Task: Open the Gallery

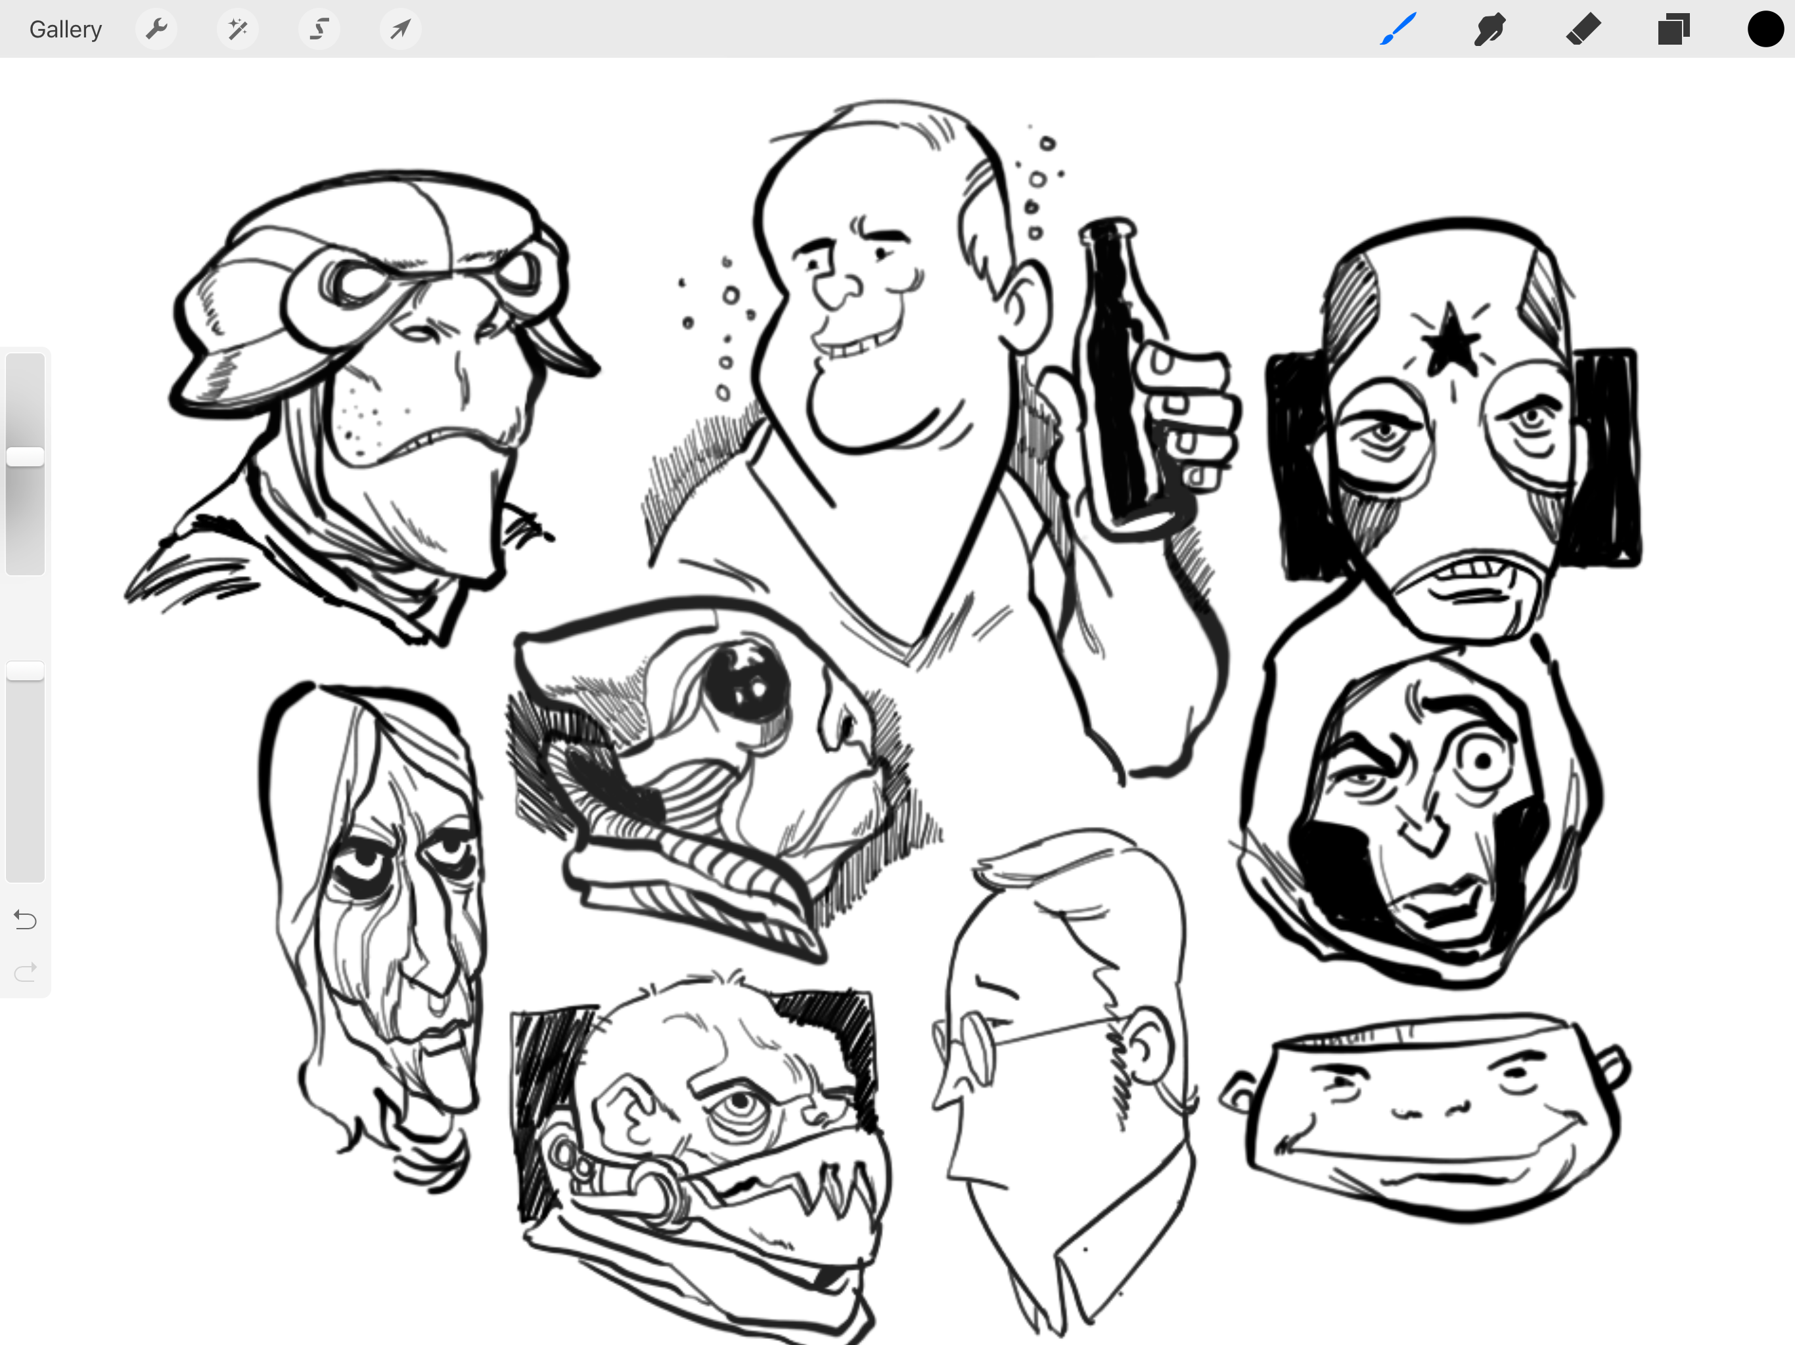Action: [x=65, y=30]
